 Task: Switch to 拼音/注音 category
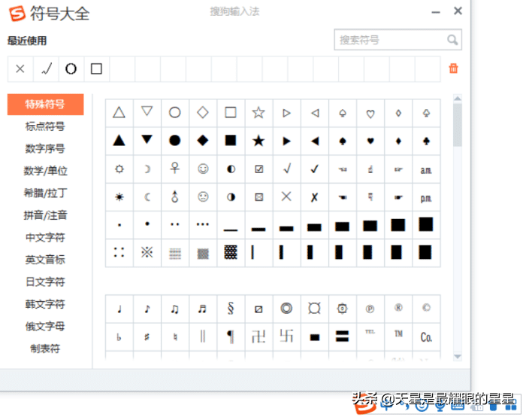click(x=45, y=215)
